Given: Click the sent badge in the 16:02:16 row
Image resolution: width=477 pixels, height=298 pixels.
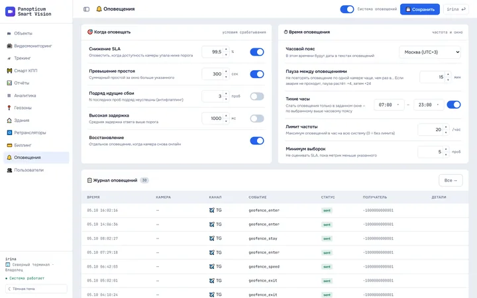Looking at the screenshot, I should (327, 211).
